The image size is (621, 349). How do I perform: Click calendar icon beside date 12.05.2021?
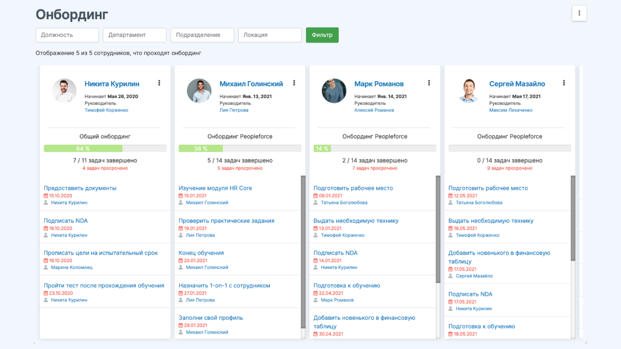point(451,196)
